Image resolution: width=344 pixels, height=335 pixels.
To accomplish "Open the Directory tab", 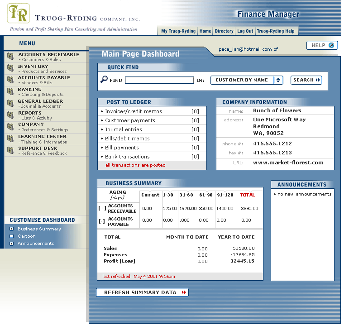I will (224, 31).
